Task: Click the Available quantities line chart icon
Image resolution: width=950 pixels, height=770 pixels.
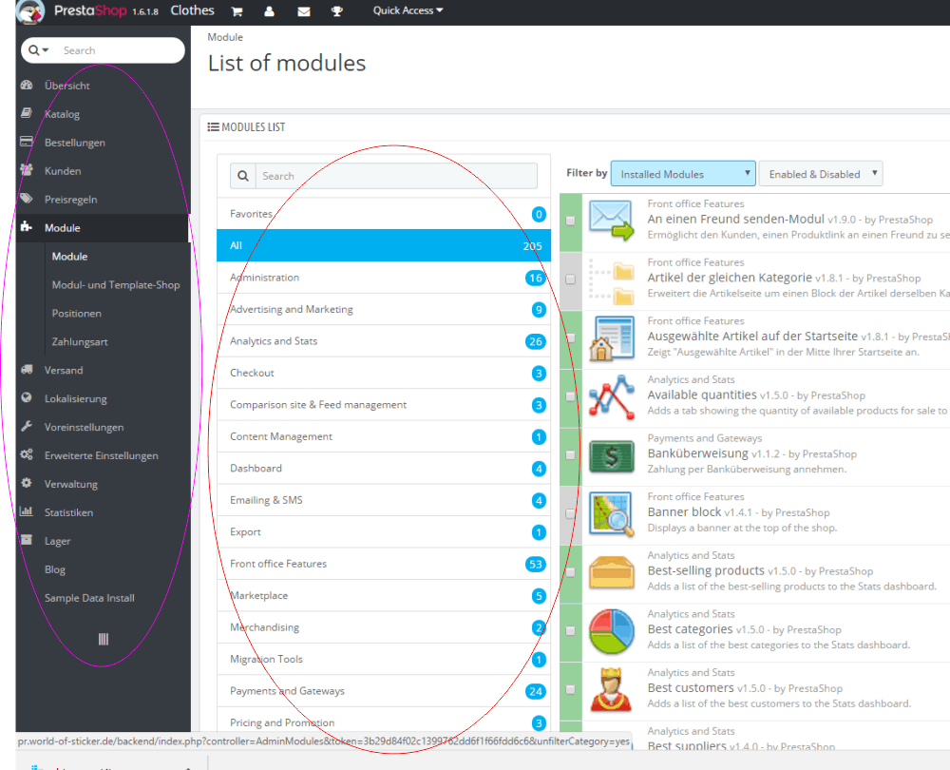Action: 611,397
